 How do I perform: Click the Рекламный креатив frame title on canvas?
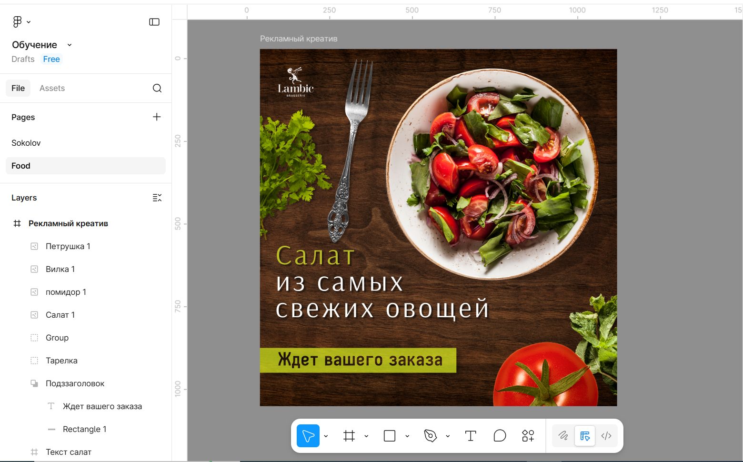click(299, 39)
